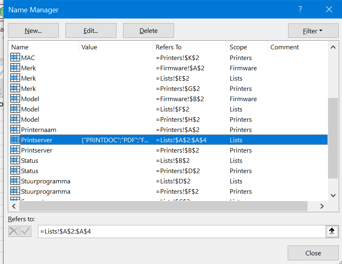
Task: Select the MAC named range icon
Action: click(14, 58)
